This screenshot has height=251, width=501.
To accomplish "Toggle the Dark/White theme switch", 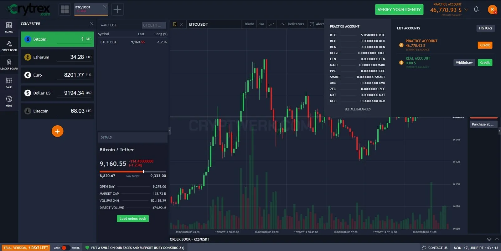I will [x=66, y=248].
